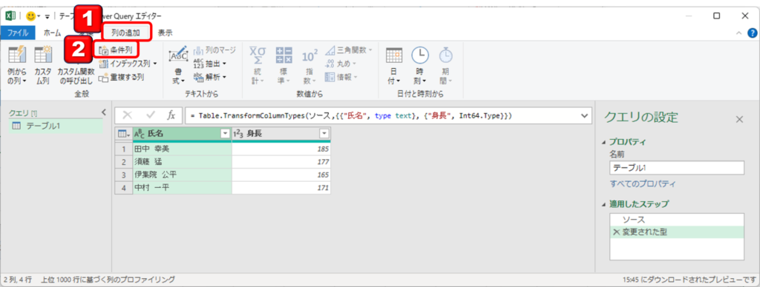
Task: Click the blue help question mark icon
Action: [752, 33]
